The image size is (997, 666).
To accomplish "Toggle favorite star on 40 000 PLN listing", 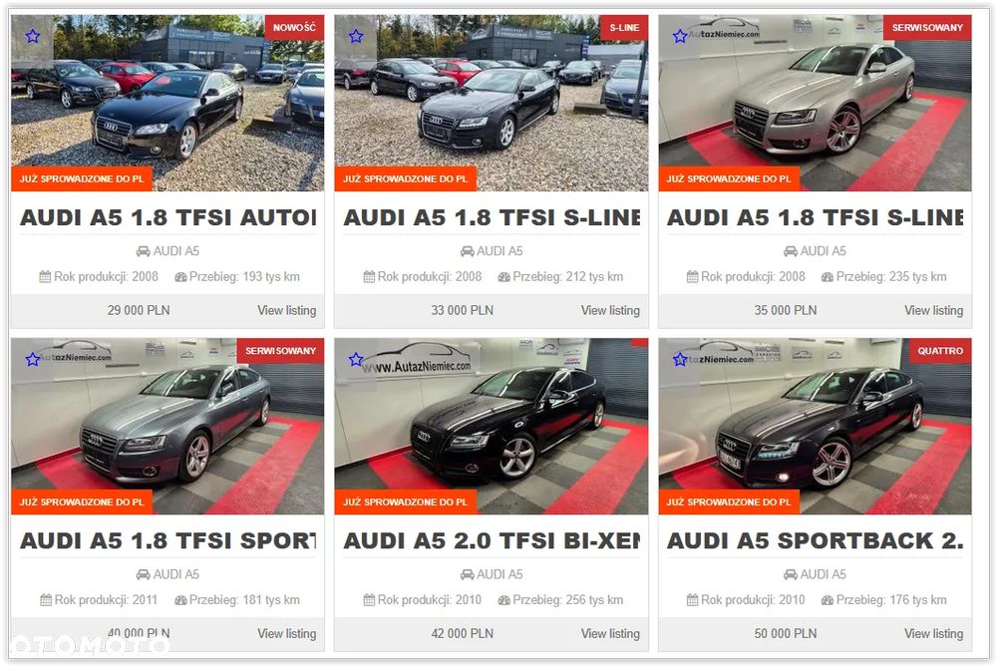I will tap(33, 359).
